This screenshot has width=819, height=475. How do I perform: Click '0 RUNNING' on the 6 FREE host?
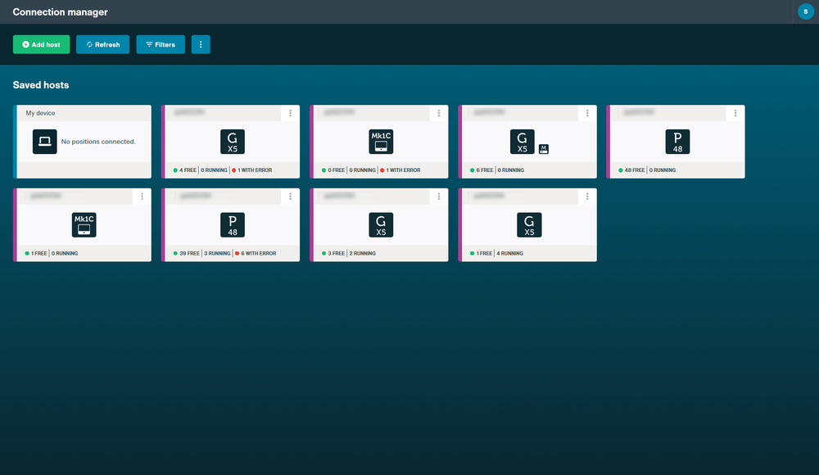[x=511, y=170]
